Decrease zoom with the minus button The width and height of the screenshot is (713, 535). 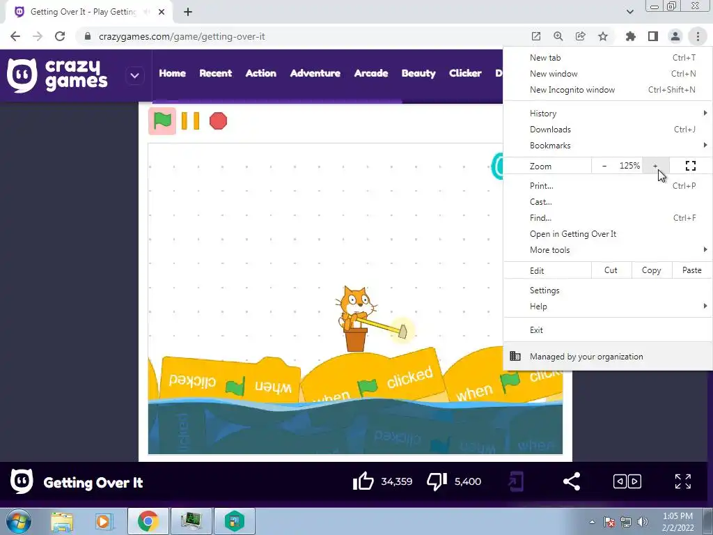[604, 166]
